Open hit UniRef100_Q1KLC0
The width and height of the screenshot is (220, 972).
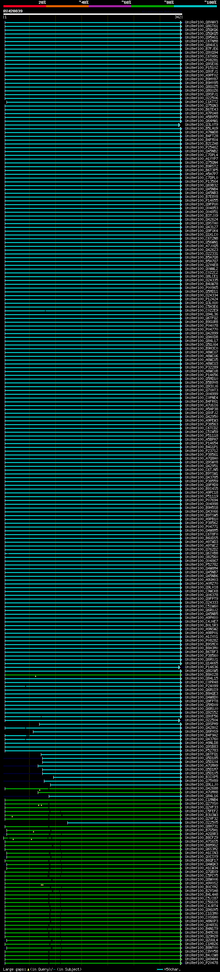[201, 235]
